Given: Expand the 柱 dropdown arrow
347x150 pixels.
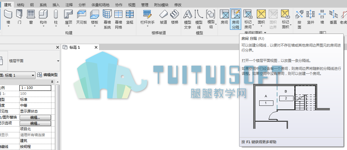Looking at the screenshot, I should pos(56,26).
